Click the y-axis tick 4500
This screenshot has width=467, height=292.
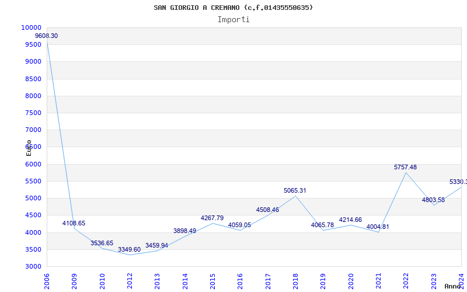[33, 215]
